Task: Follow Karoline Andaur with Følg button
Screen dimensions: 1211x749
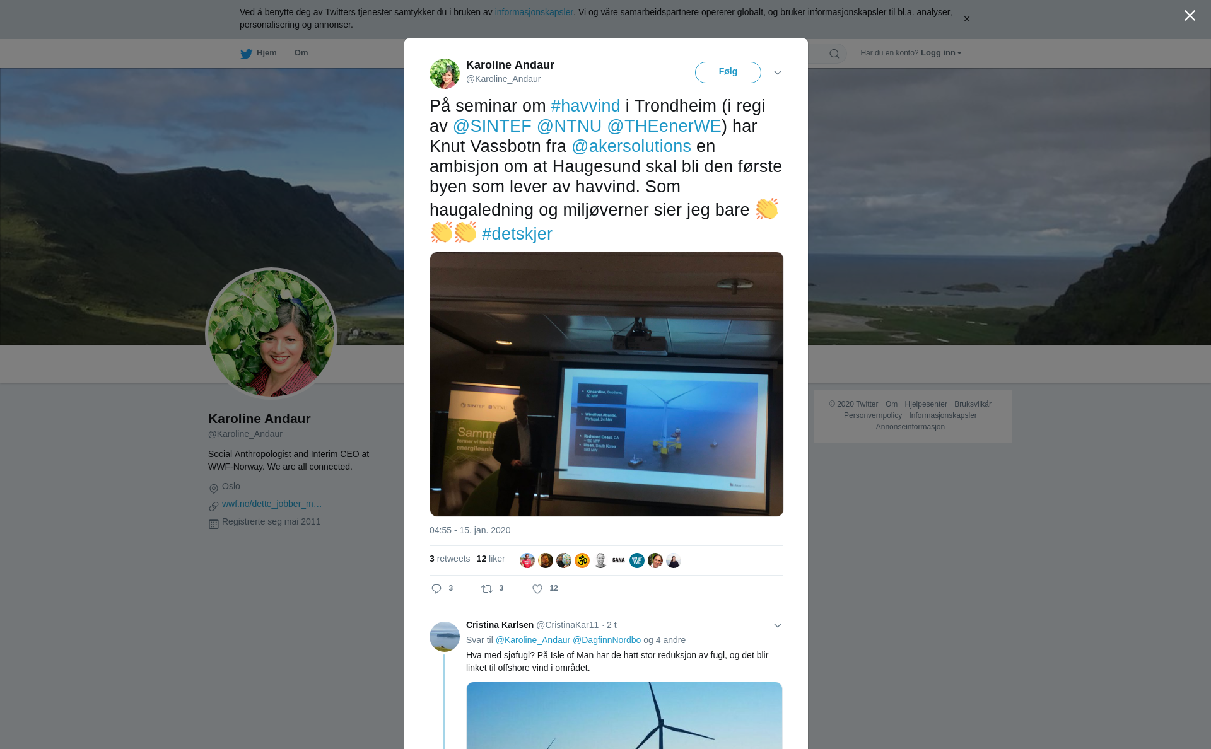Action: point(728,73)
